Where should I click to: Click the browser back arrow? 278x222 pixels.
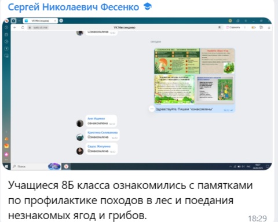15,27
